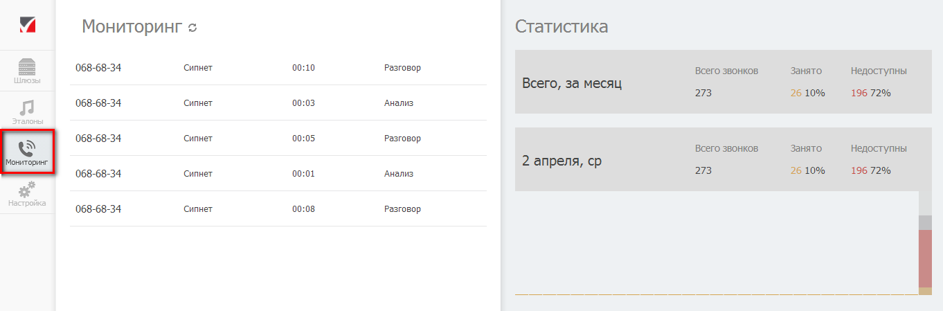Open the Настройка gears section
The image size is (943, 311).
27,194
